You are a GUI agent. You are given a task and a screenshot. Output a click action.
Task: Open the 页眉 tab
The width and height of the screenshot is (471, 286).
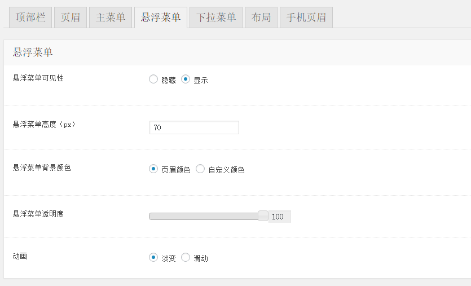[71, 17]
